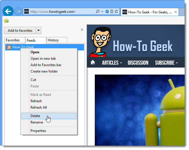The image size is (189, 150).
Task: Expand the Add to favorites dropdown arrow
Action: pos(38,30)
